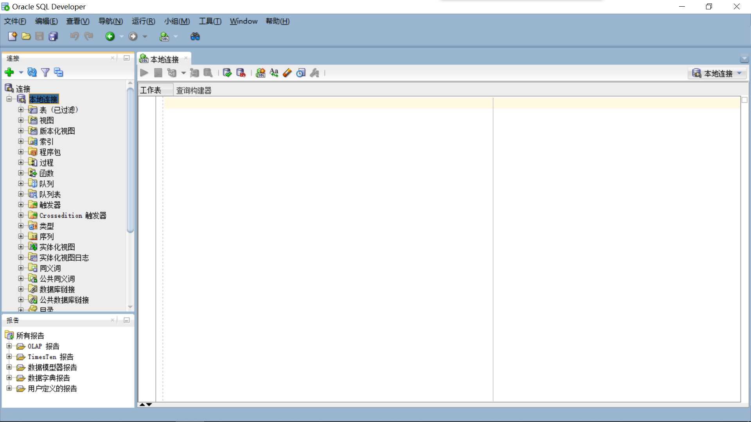
Task: Expand the 数据字典报告 folder
Action: click(x=9, y=378)
